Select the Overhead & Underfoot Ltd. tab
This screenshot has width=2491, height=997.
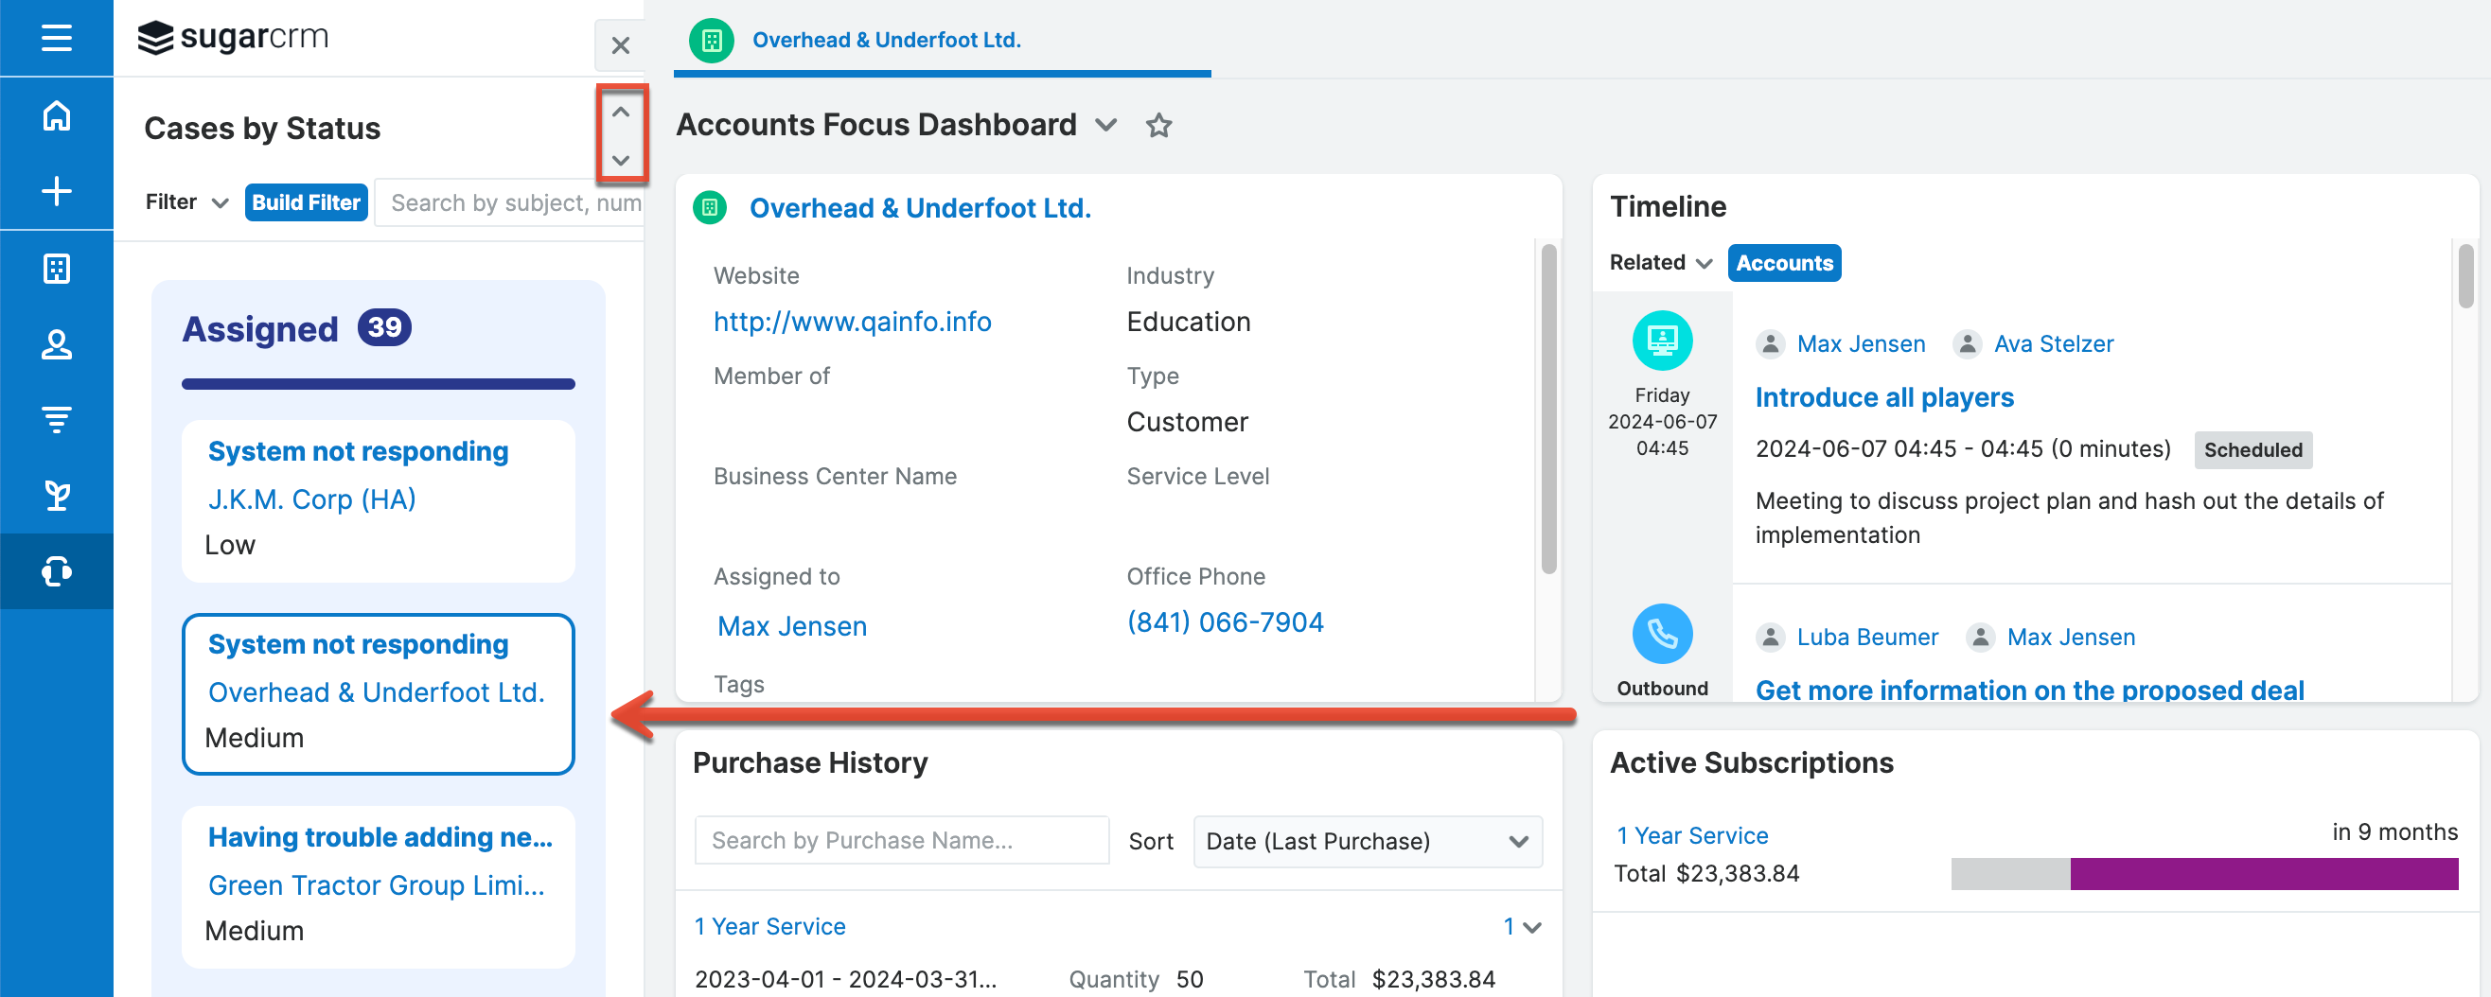coord(885,40)
